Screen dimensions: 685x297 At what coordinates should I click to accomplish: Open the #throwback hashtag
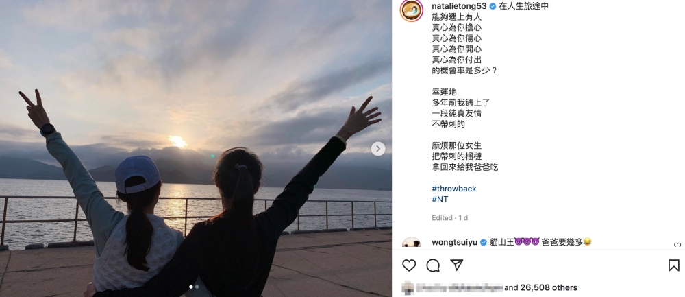(454, 189)
